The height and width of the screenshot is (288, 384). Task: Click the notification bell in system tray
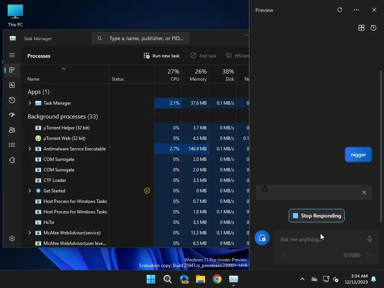[x=374, y=279]
